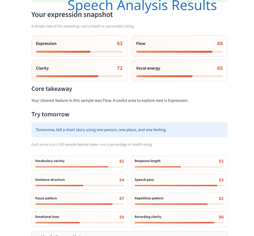
Task: Select the Emotional tone card
Action: point(79,219)
